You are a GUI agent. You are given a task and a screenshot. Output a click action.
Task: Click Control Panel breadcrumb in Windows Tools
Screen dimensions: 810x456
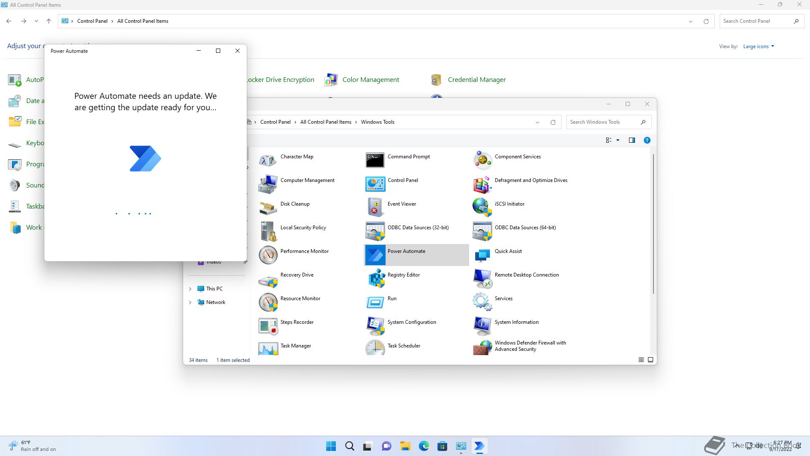point(275,122)
